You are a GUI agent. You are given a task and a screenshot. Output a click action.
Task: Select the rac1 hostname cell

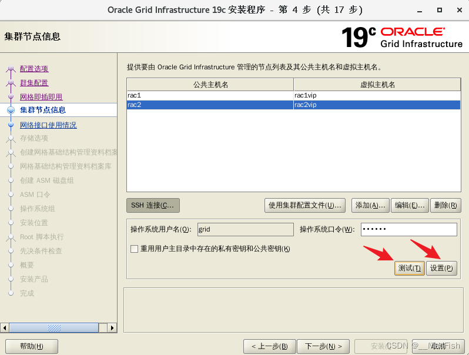coord(210,95)
